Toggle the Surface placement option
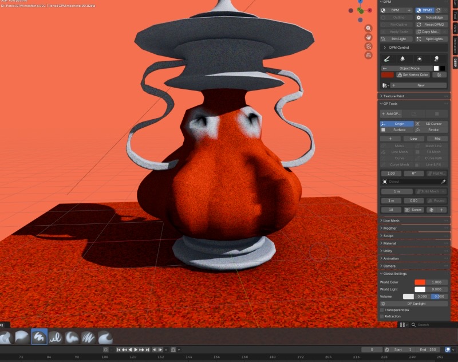Image resolution: width=458 pixels, height=362 pixels. pos(397,129)
